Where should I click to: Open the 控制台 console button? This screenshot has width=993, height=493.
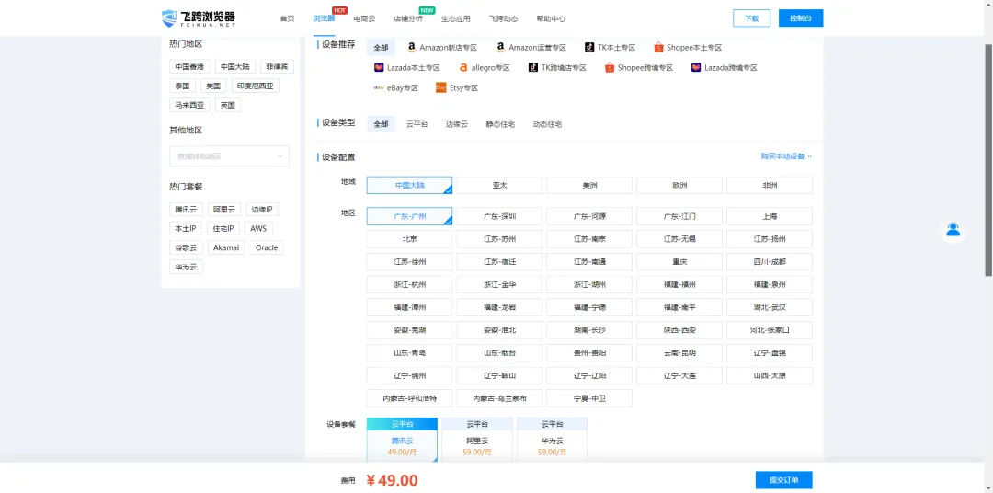(801, 18)
